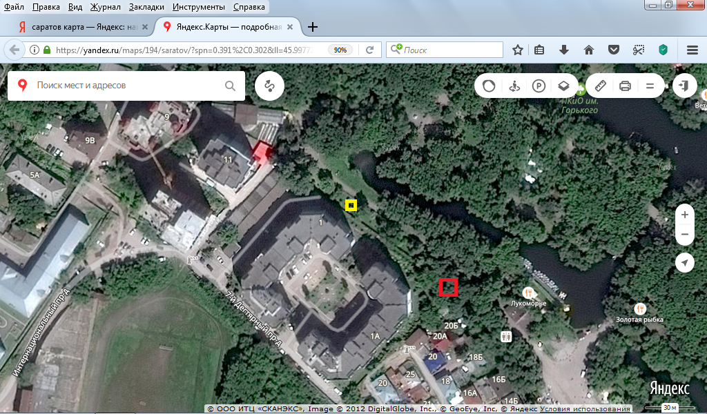This screenshot has width=707, height=414.
Task: Click the browser Поиск search field
Action: [445, 50]
